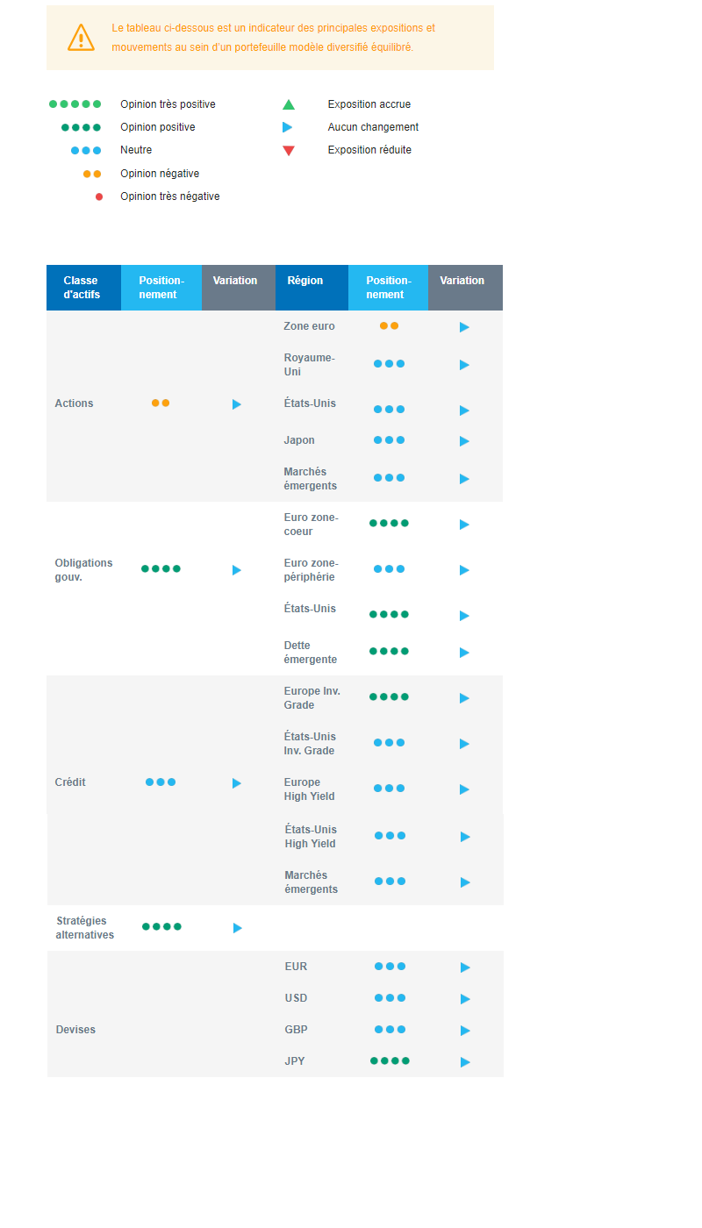Click the red down triangle for Exposition réduite
This screenshot has height=1228, width=702.
tap(289, 151)
